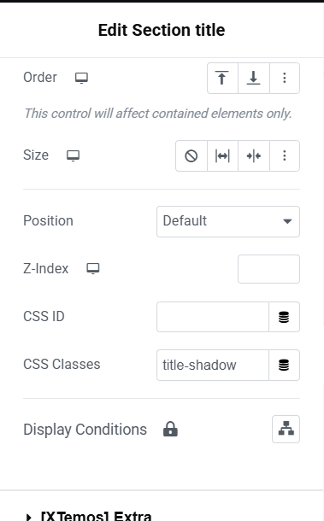Open dynamic tags for CSS Classes
The image size is (324, 521).
tap(284, 366)
